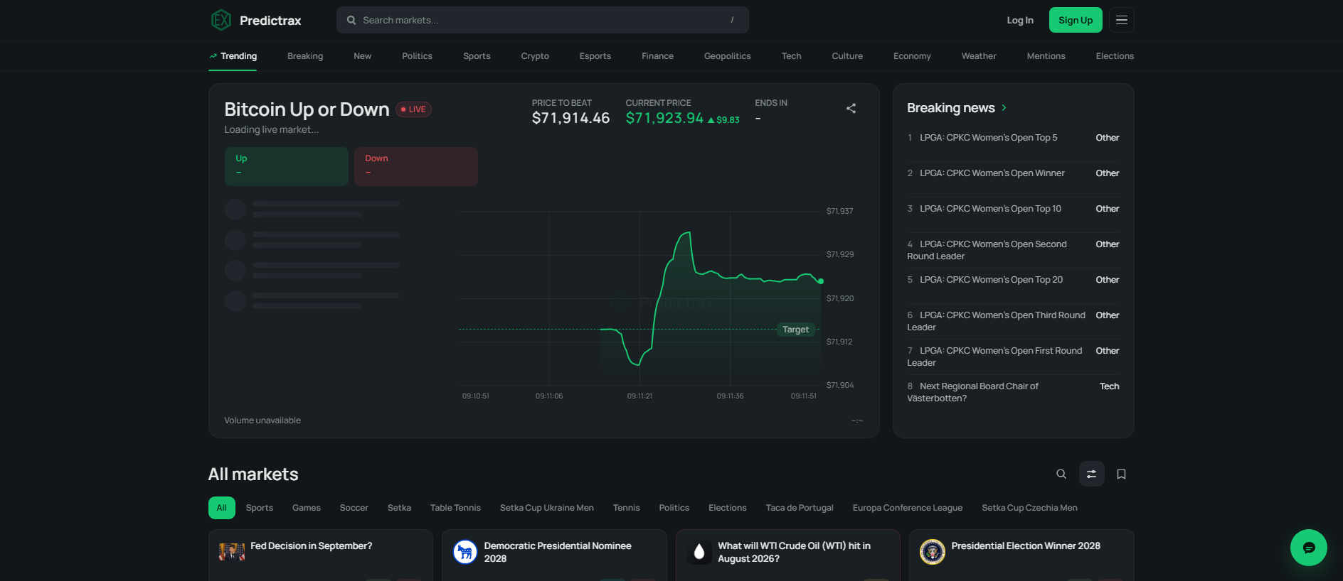Go to the Politics category tab
Screen dimensions: 1343x581
(417, 56)
